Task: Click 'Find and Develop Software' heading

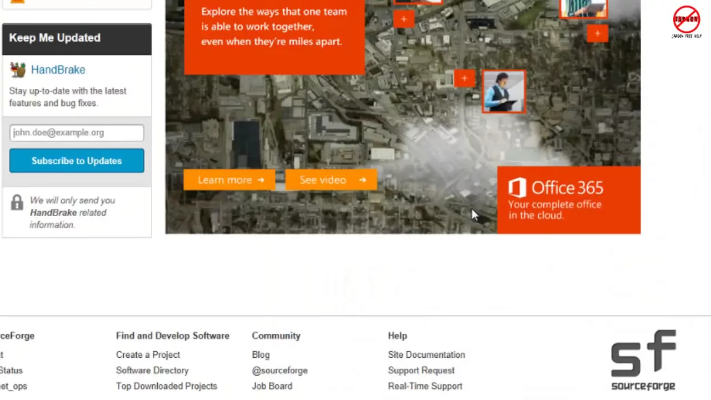Action: coord(173,336)
